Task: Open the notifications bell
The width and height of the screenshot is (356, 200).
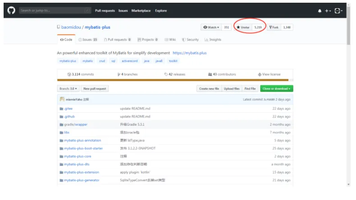Action: [x=319, y=11]
